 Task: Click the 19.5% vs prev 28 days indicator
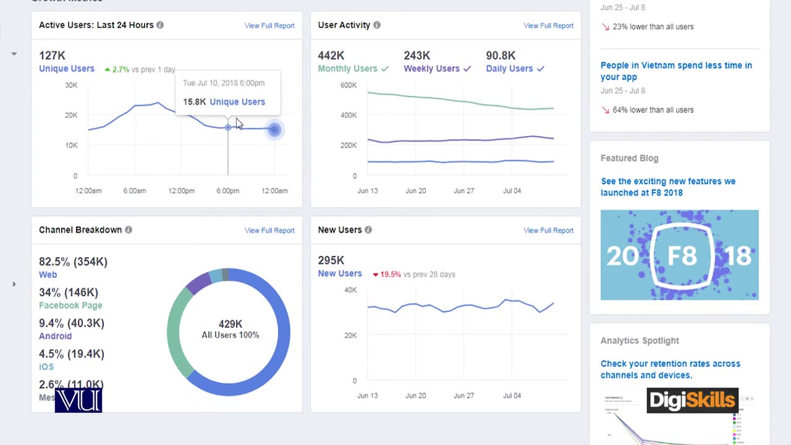(x=414, y=274)
